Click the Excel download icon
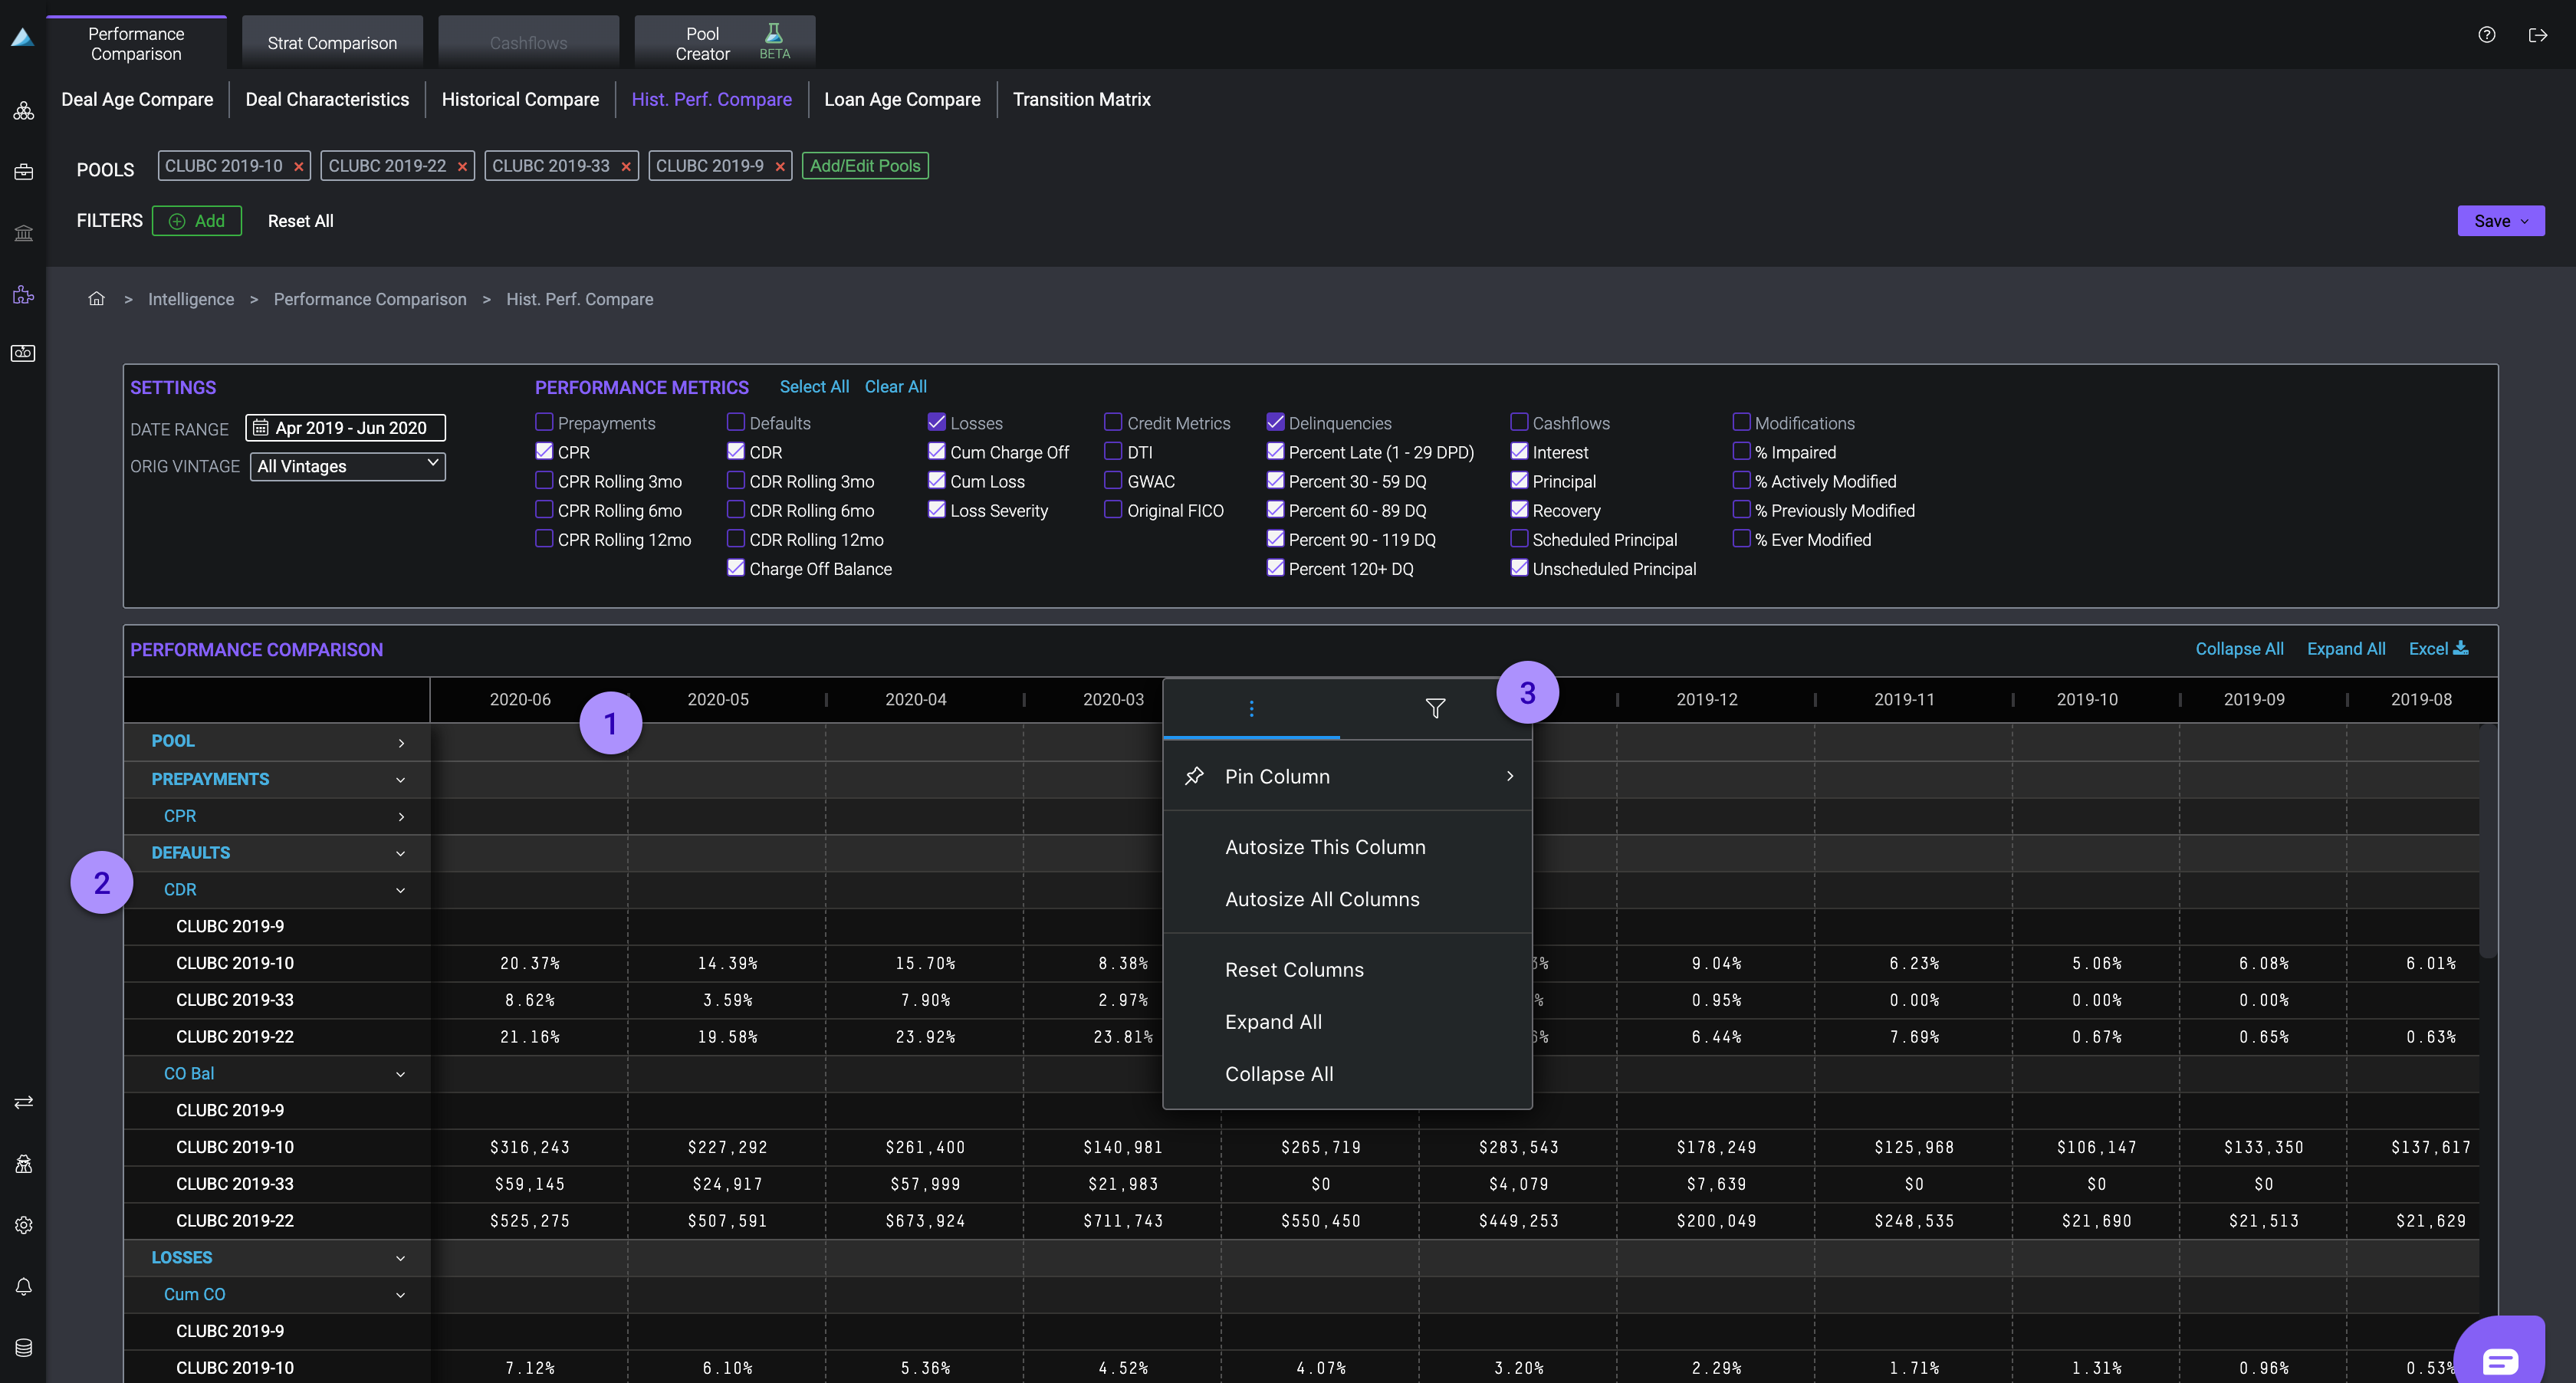Viewport: 2576px width, 1383px height. click(2461, 649)
